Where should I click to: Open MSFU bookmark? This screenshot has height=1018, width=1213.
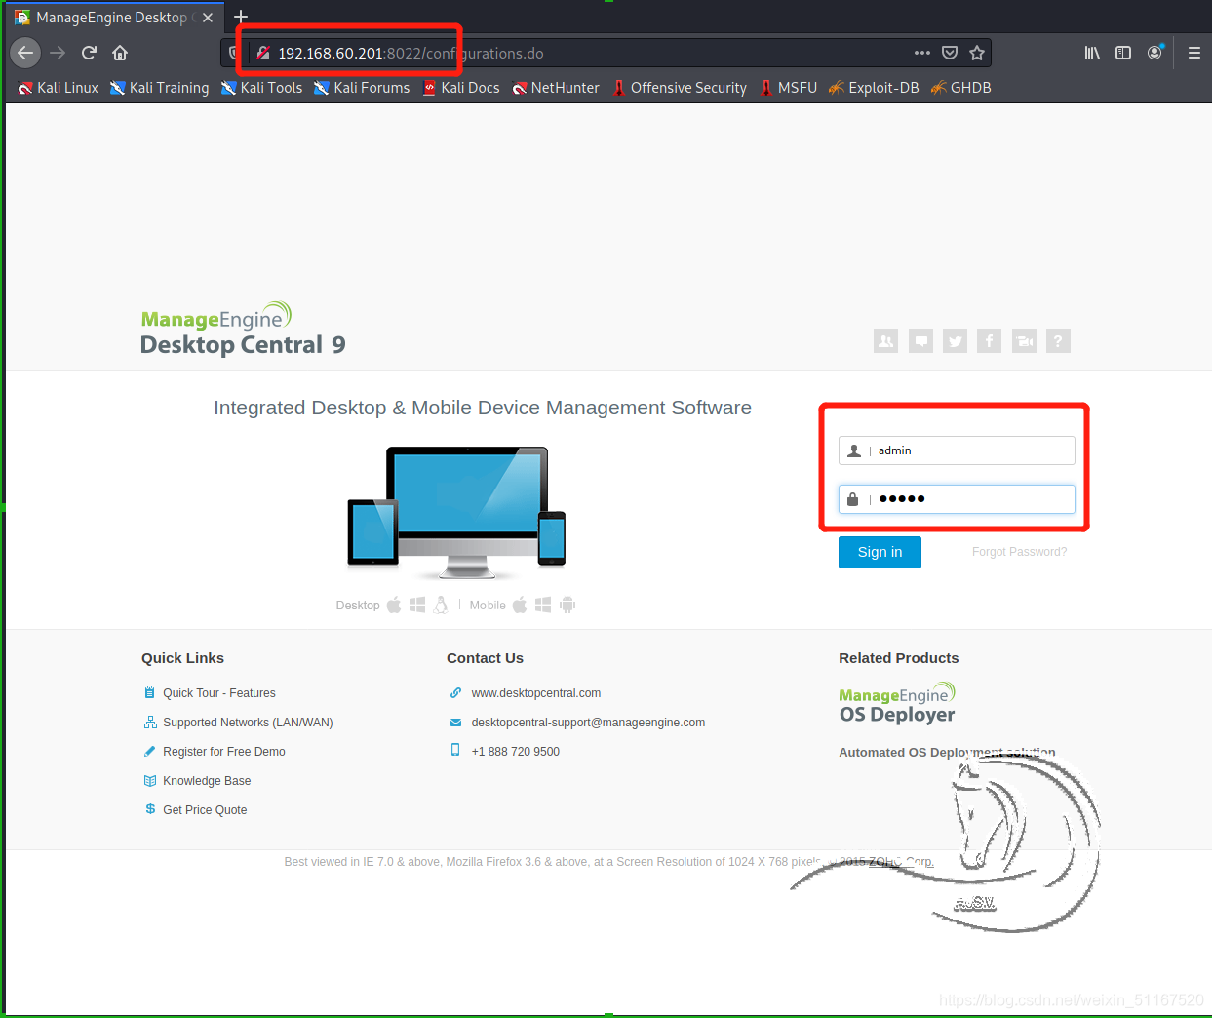click(789, 88)
